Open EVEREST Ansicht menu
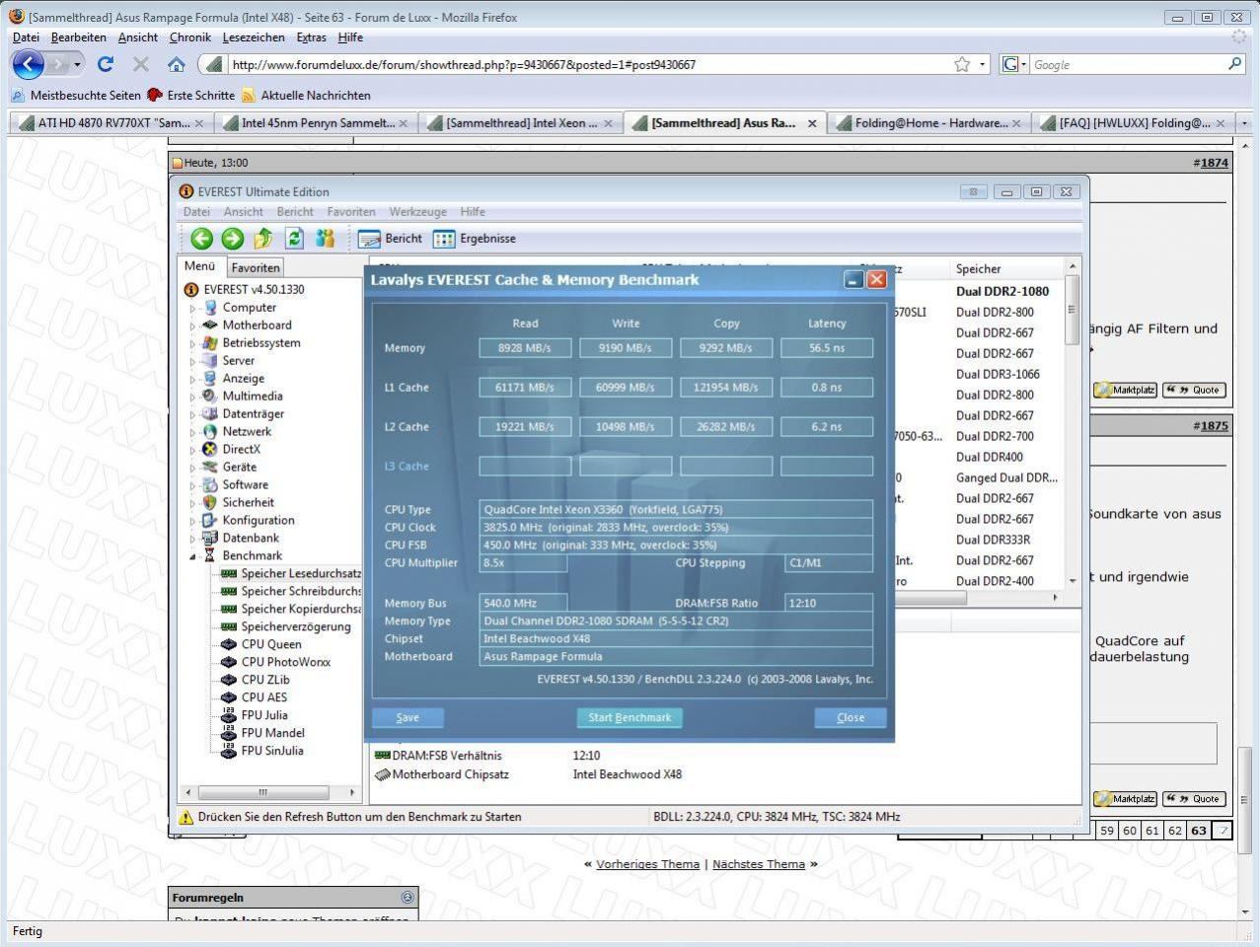The image size is (1260, 947). pos(243,212)
